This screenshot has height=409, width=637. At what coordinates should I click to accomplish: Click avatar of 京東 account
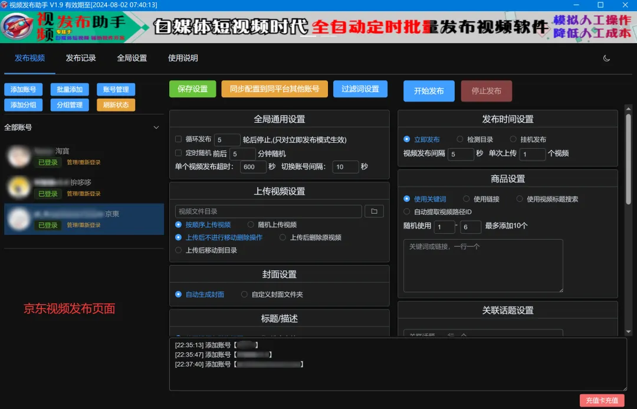pyautogui.click(x=19, y=219)
